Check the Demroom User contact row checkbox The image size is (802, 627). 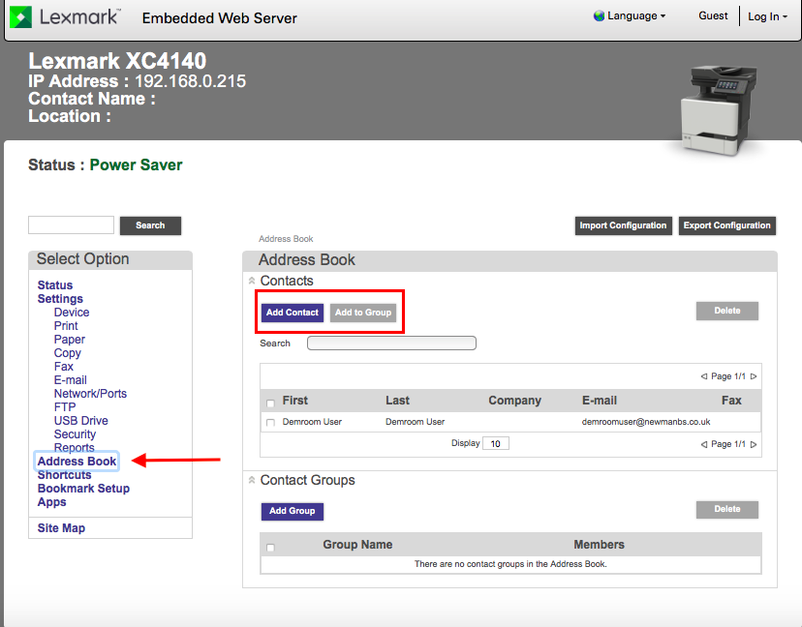tap(270, 421)
